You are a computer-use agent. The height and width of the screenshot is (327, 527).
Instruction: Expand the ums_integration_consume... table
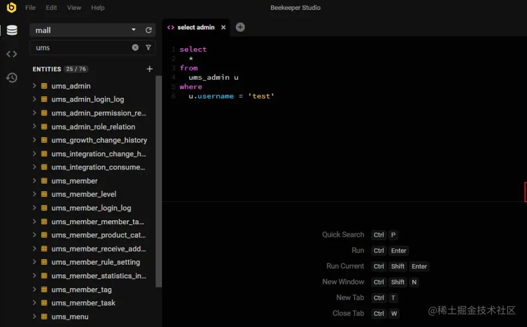[x=34, y=167]
